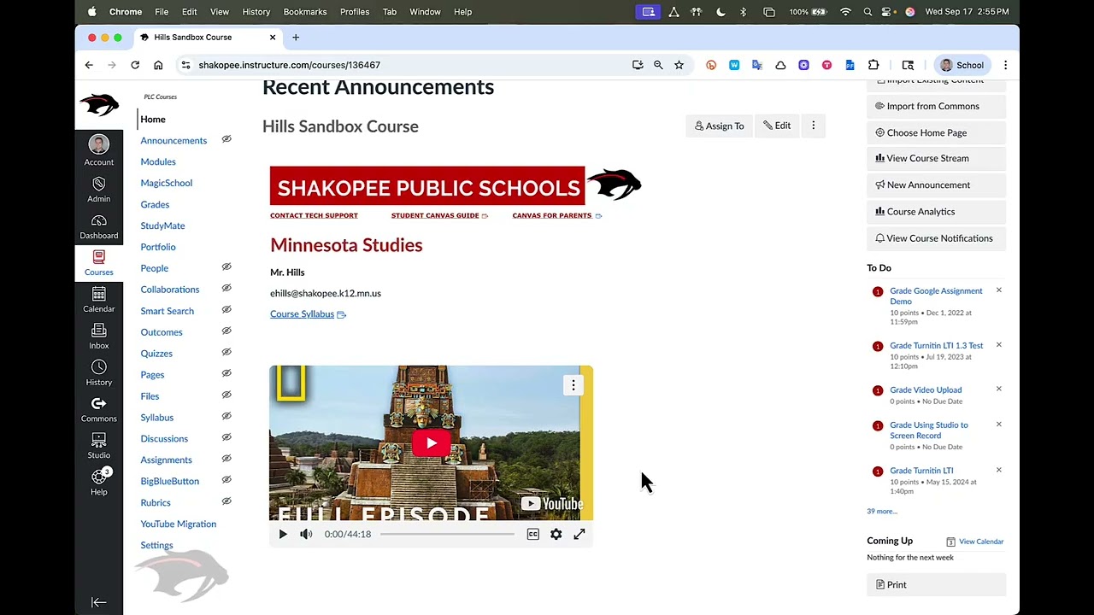Click the Print button
1094x615 pixels.
pyautogui.click(x=936, y=585)
